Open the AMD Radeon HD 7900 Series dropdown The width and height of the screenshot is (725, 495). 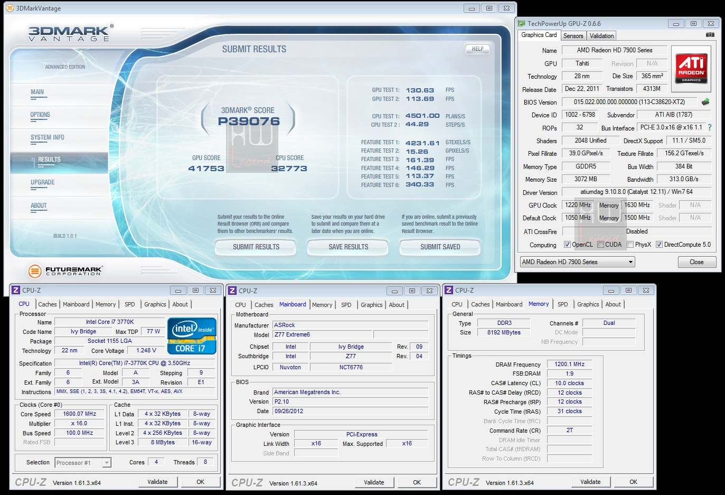[577, 262]
